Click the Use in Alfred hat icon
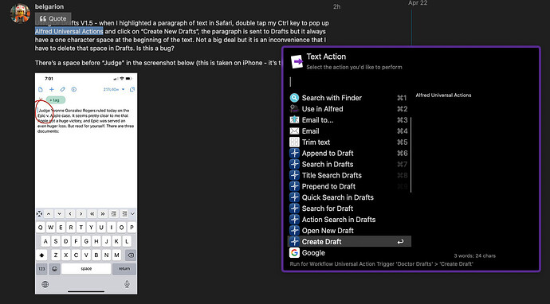The height and width of the screenshot is (304, 550). click(294, 109)
